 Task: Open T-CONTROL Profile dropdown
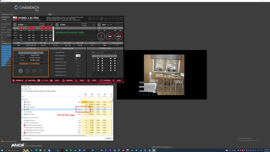pos(111,52)
